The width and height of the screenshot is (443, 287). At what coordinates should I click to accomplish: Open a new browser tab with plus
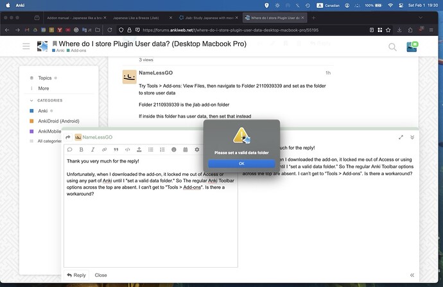coord(313,18)
